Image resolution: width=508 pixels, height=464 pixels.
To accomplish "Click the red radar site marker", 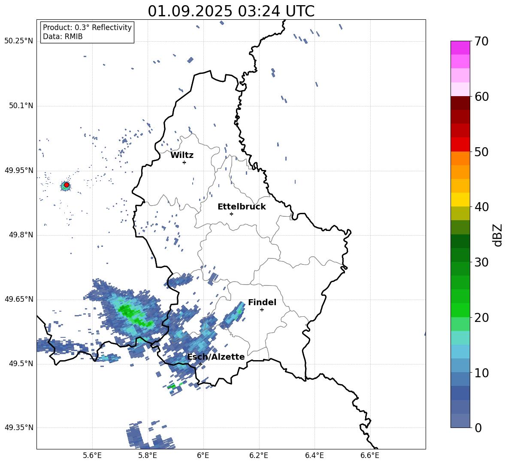I will [67, 185].
